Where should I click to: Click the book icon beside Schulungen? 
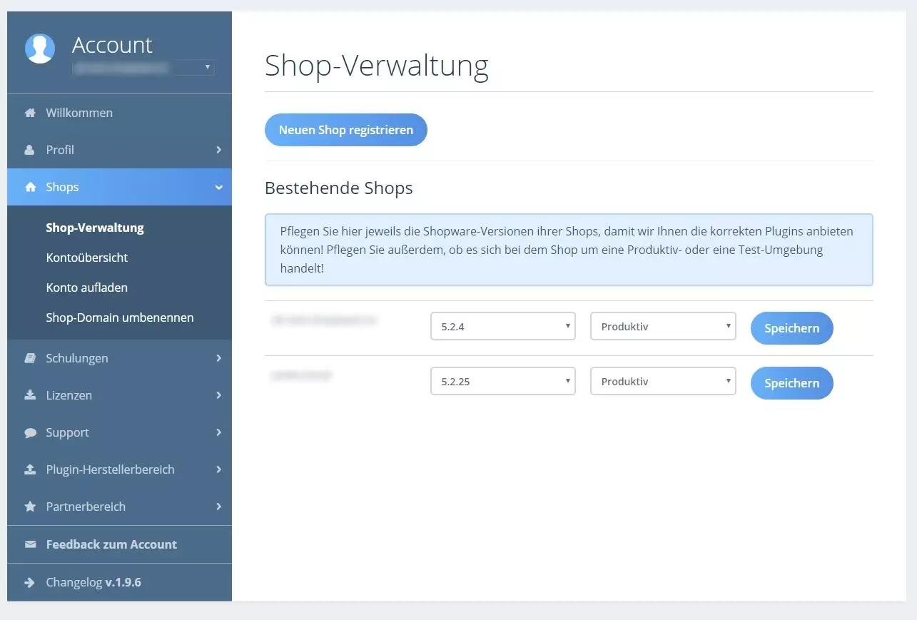(x=30, y=358)
